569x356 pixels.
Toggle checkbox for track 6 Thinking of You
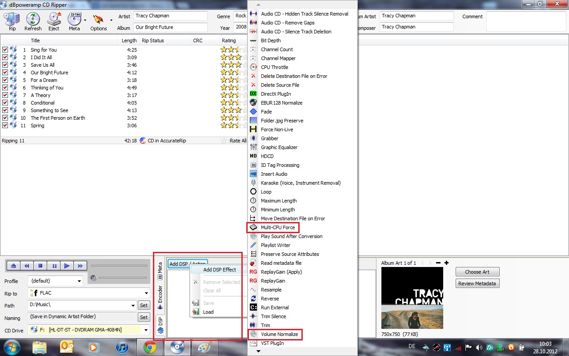click(5, 88)
